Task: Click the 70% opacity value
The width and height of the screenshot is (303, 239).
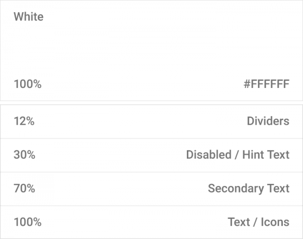Action: (x=24, y=188)
